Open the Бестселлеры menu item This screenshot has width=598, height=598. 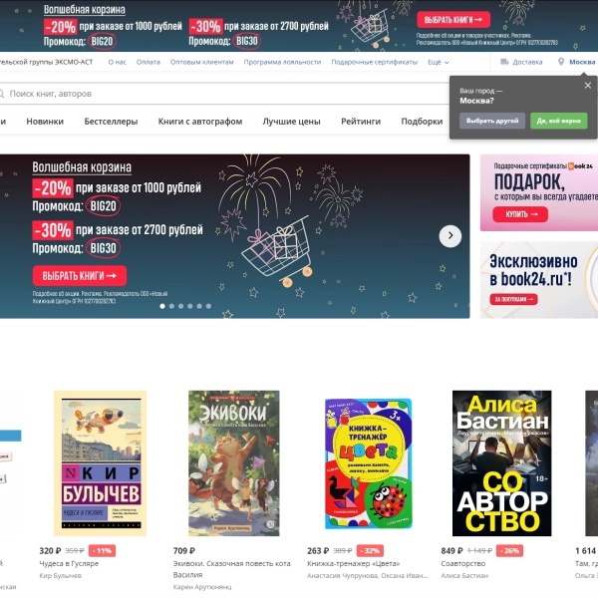pos(111,122)
